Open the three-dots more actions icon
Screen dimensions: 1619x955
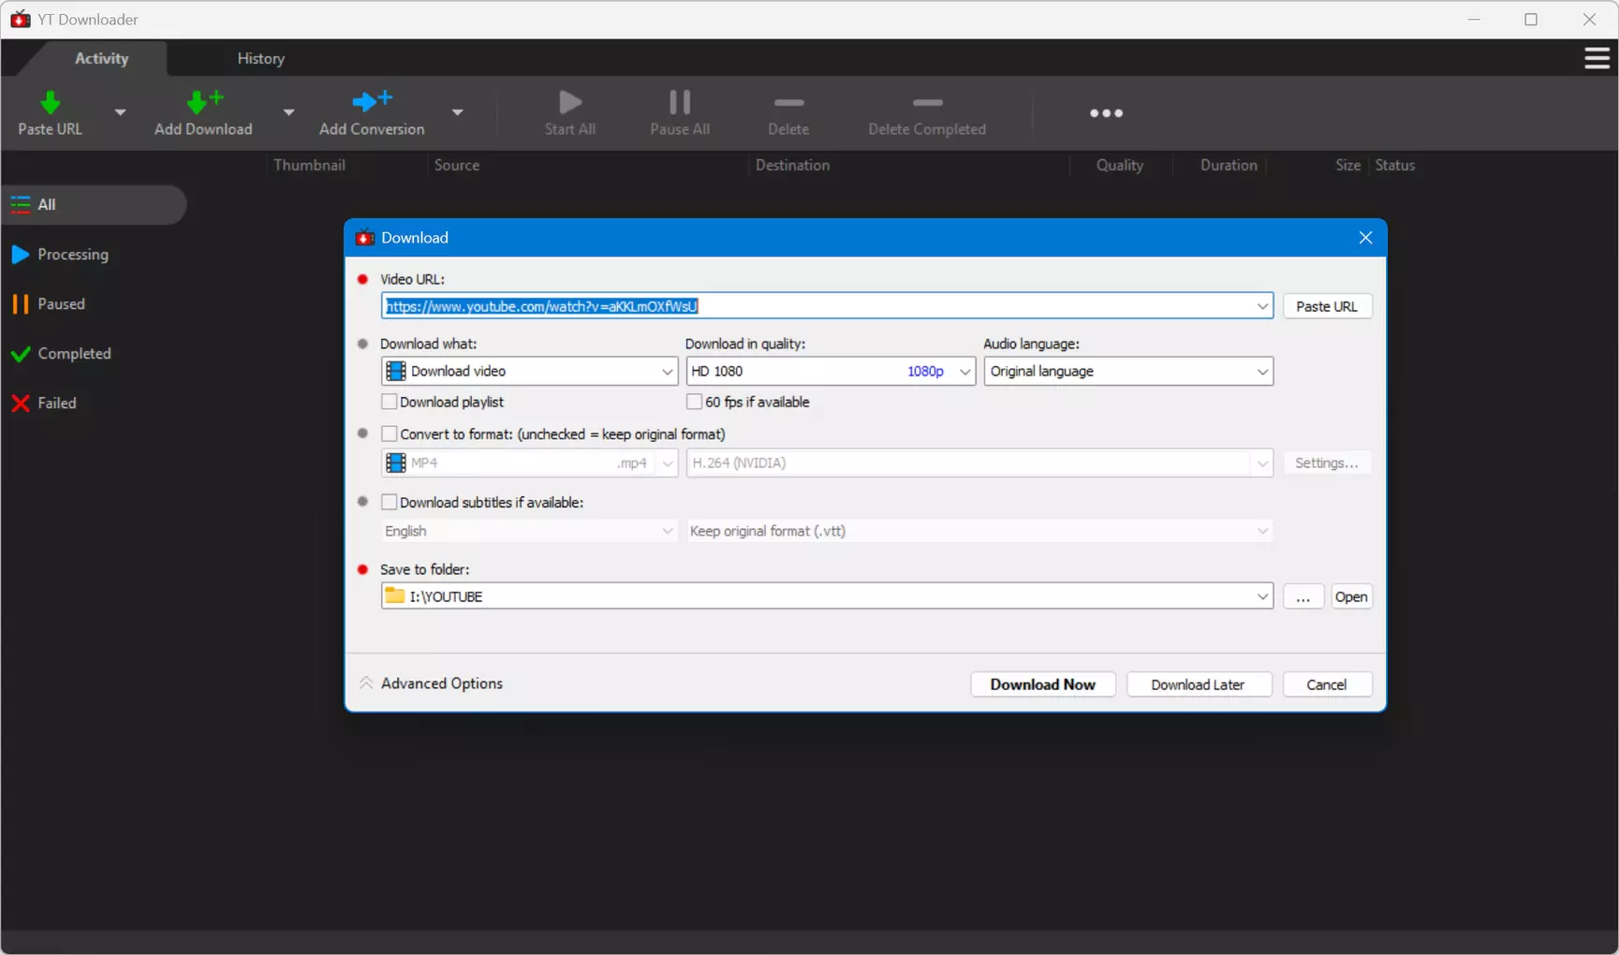(x=1106, y=113)
